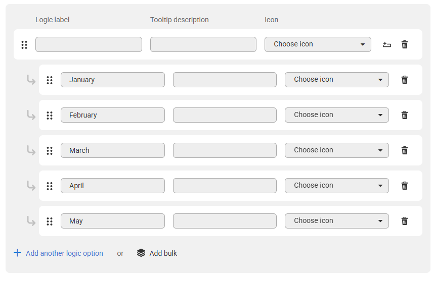Click the Add bulk button
433x282 pixels.
click(157, 253)
